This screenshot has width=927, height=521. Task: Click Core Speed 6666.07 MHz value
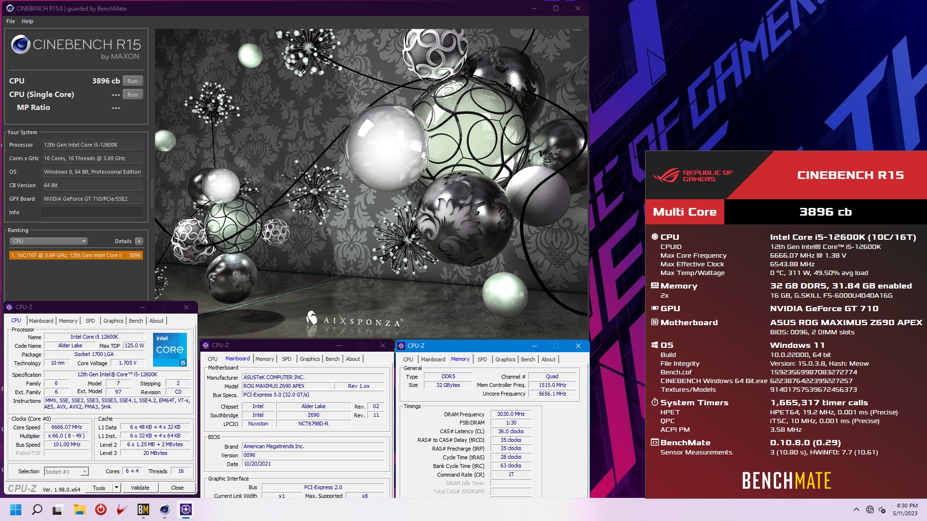pyautogui.click(x=67, y=427)
